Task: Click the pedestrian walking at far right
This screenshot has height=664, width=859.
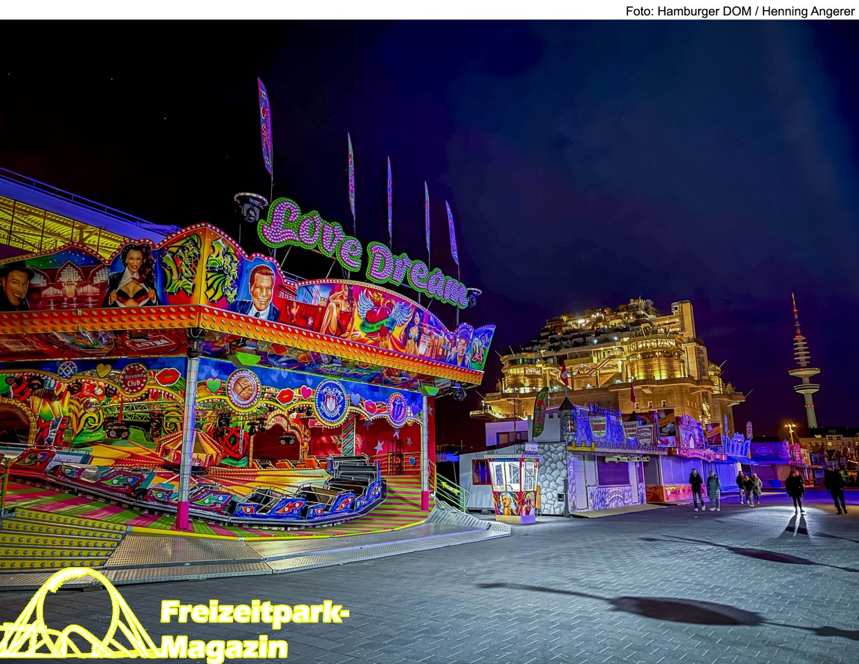Action: [835, 488]
